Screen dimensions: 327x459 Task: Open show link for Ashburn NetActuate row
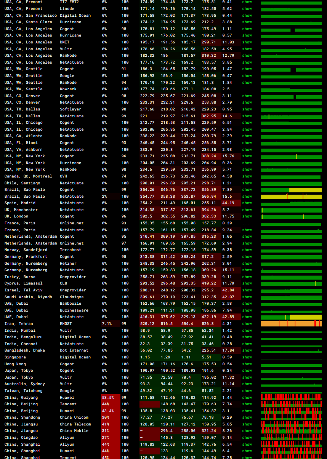(x=247, y=149)
